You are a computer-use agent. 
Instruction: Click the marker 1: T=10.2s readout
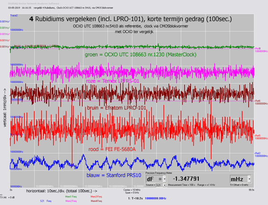point(135,198)
